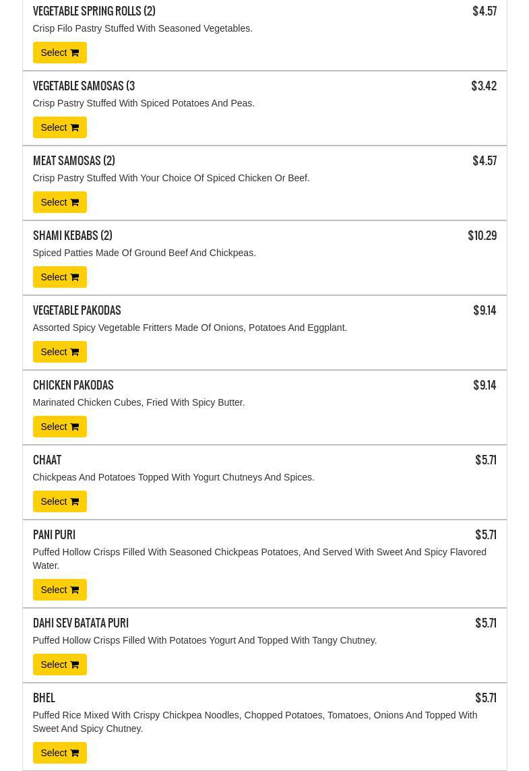Select the Bhel menu item

click(59, 753)
